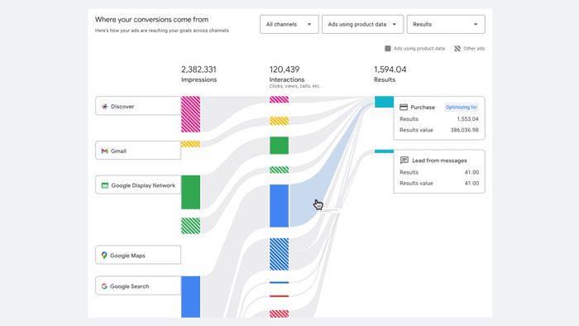
Task: Click the teal Lead from messages results bar
Action: (x=384, y=151)
